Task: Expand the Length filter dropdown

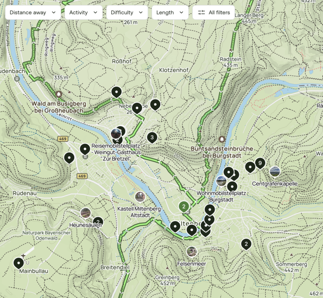Action: click(x=170, y=13)
